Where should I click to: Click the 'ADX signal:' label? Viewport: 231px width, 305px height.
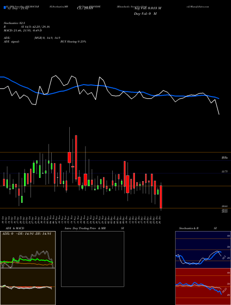click(12, 42)
